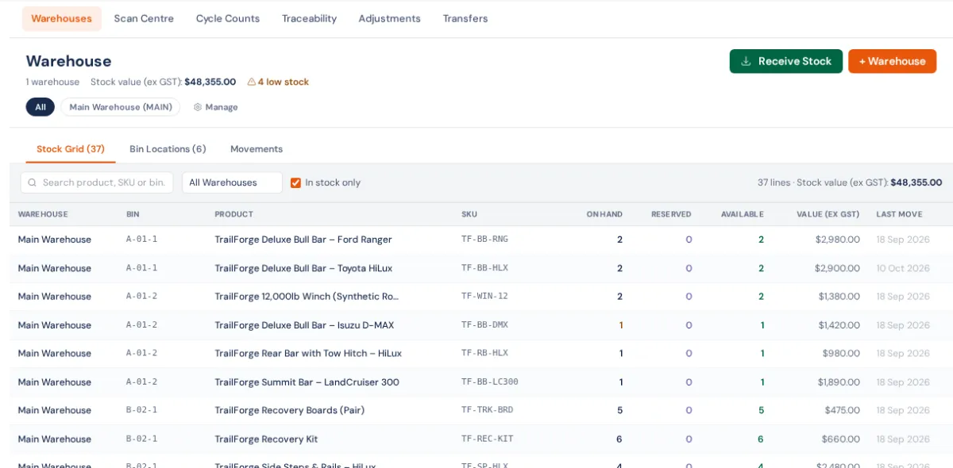This screenshot has width=953, height=468.
Task: Click TrailForge Rear Bar with Tow Hitch – HiLux
Action: pos(309,354)
